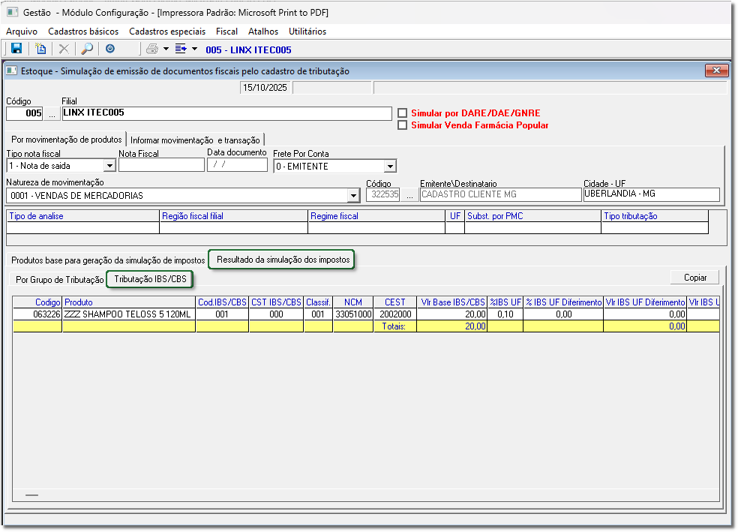Screen dimensions: 738x532
Task: Click the Tipo de analise column header
Action: [x=82, y=216]
